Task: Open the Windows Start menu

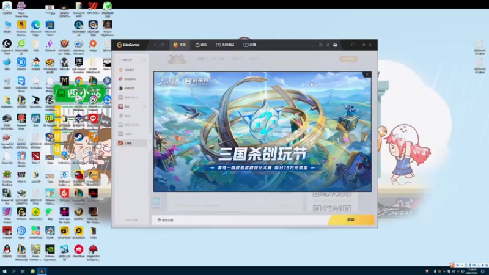Action: point(4,271)
